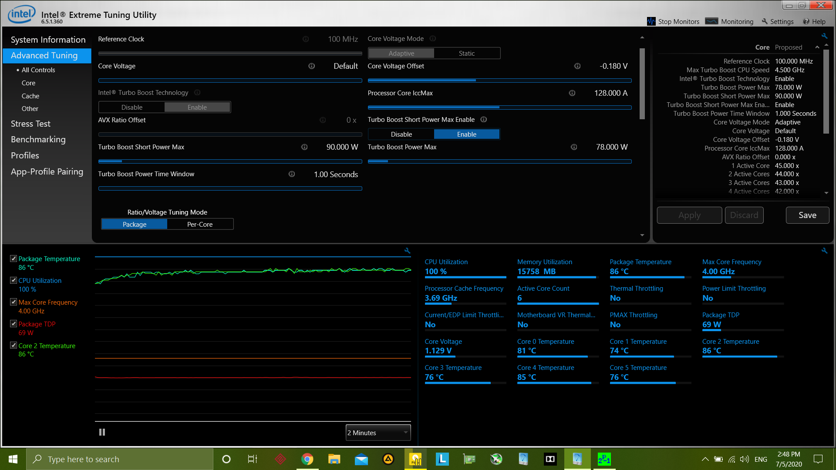836x470 pixels.
Task: Select Other tuning subsection
Action: tap(30, 108)
